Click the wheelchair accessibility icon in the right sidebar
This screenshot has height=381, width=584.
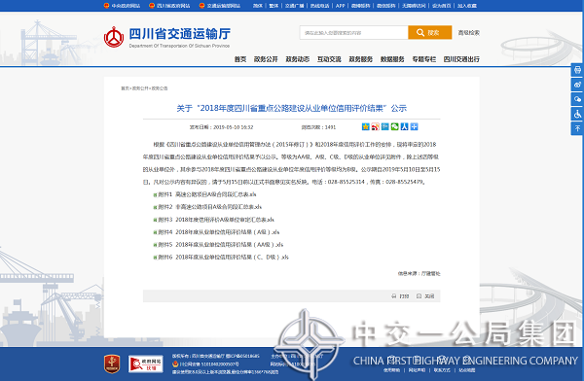click(577, 114)
